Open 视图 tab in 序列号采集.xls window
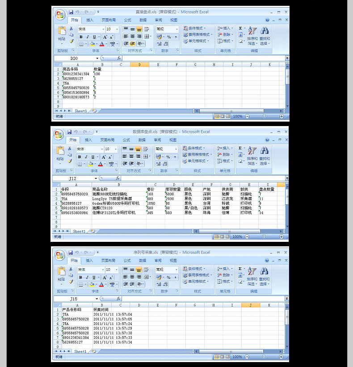This screenshot has width=353, height=367. 173,261
